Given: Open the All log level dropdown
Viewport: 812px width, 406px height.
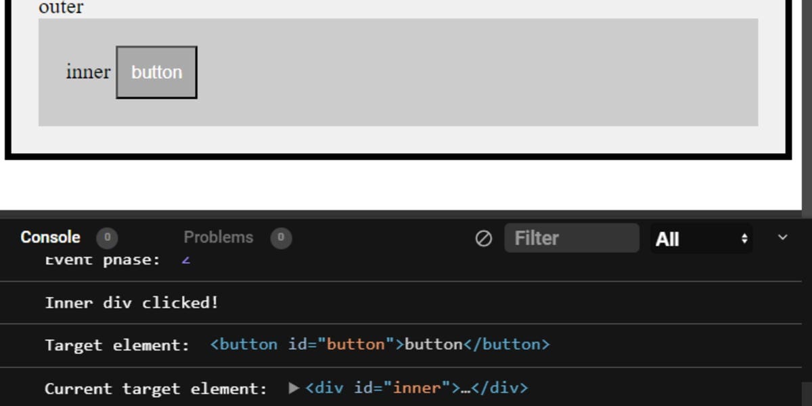Looking at the screenshot, I should 701,238.
